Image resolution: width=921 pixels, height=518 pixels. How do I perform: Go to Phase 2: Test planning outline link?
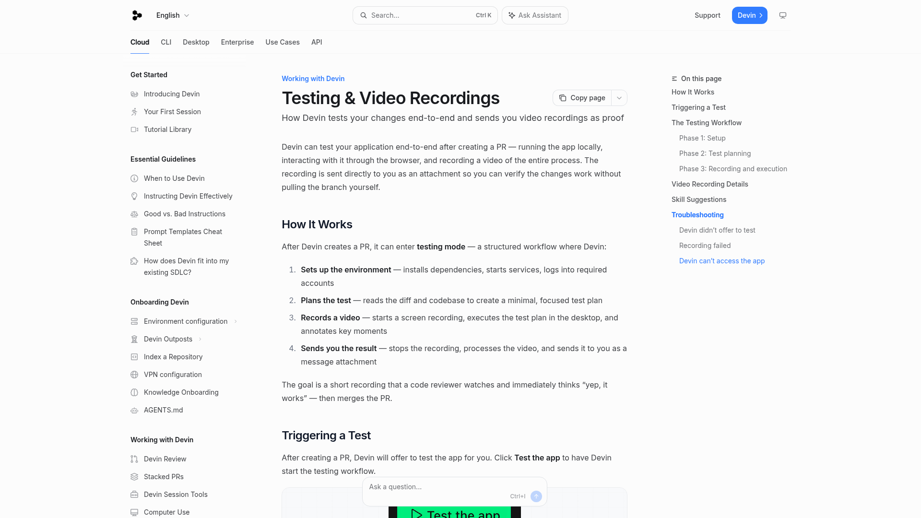[715, 153]
